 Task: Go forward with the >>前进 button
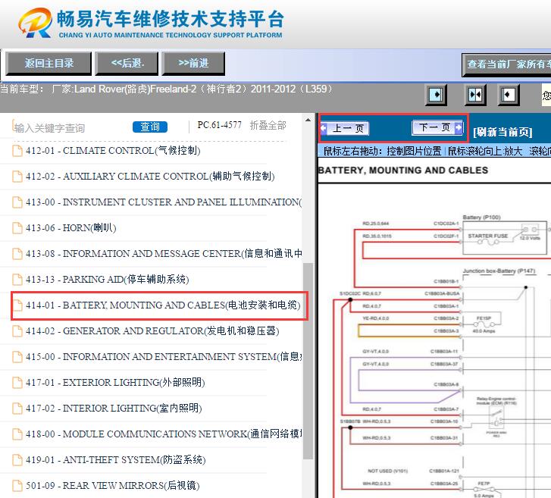193,64
